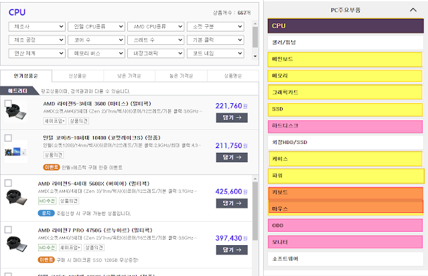Add 라이젠5 3600 with 담기 button
Screen dimensions: 428x276
pyautogui.click(x=232, y=118)
